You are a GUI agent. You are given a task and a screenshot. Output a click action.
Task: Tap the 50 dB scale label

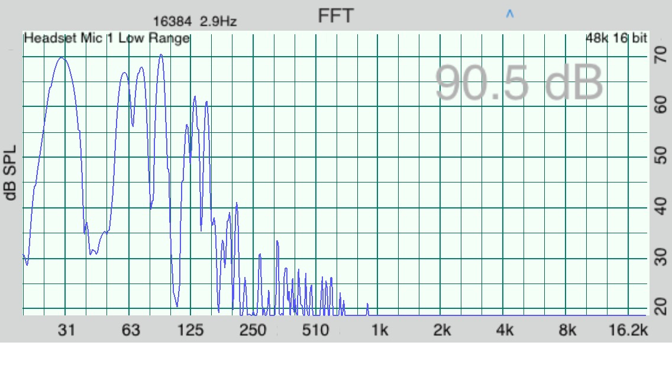[661, 155]
